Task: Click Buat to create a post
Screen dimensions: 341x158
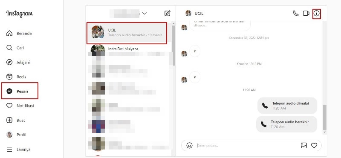Action: coord(15,120)
